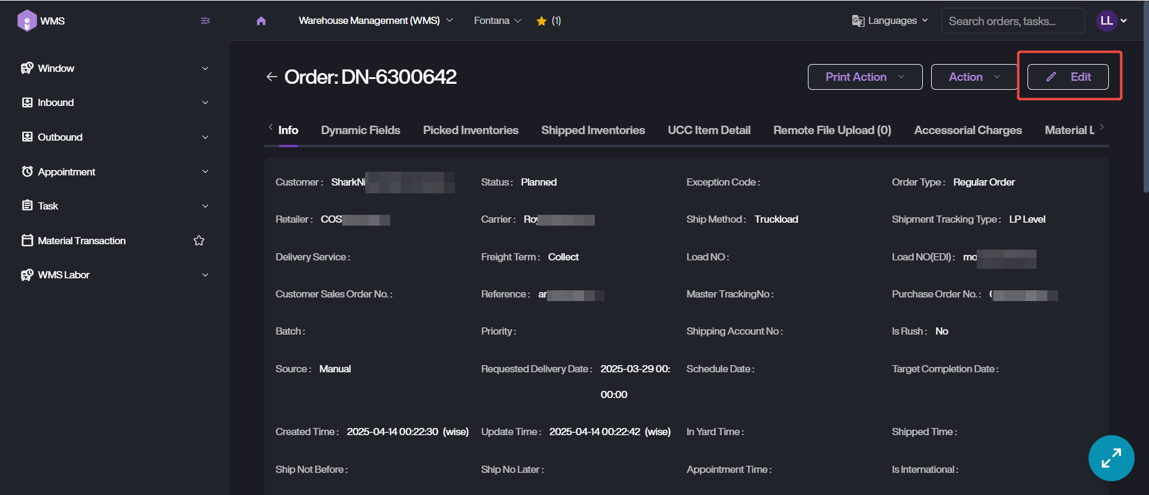Click the back arrow beside Order title
The width and height of the screenshot is (1149, 495).
click(272, 77)
